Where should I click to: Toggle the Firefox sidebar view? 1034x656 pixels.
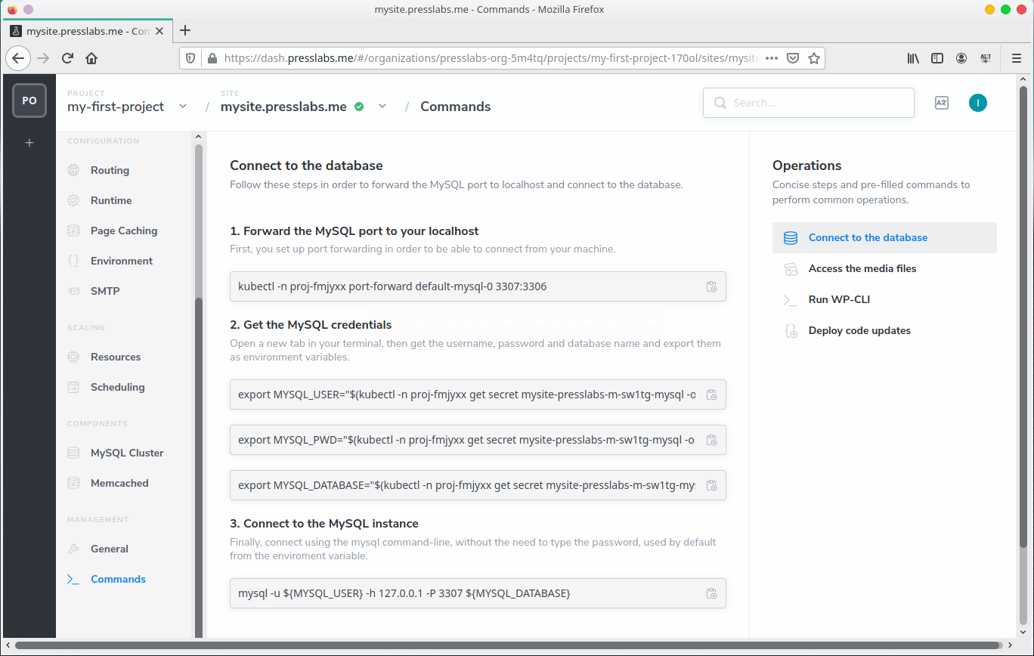[x=937, y=58]
